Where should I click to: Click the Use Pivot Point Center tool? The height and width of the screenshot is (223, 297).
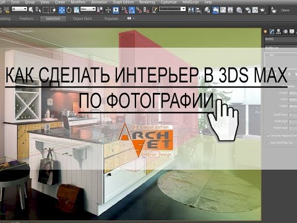click(x=100, y=10)
